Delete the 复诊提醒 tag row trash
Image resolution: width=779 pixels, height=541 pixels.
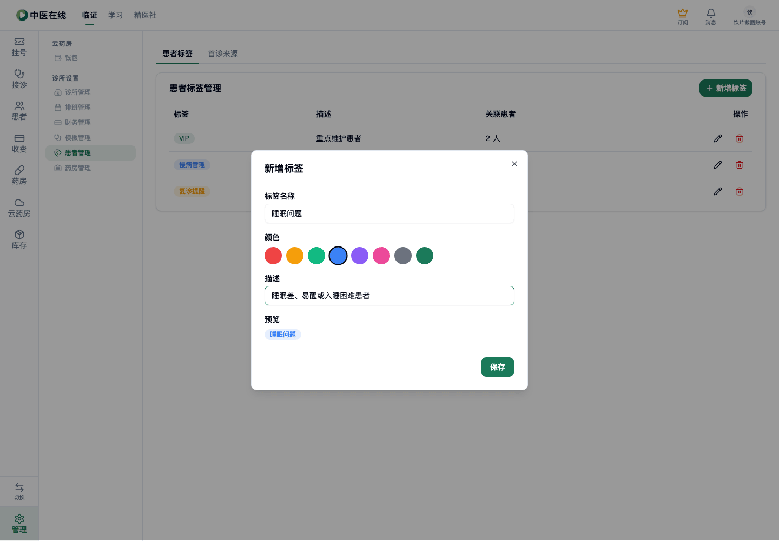(740, 191)
